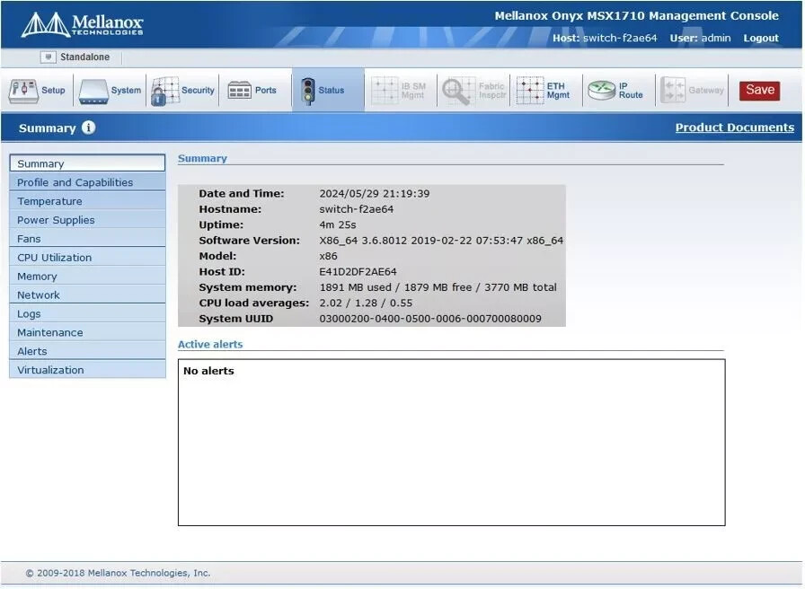Open the Memory page

point(87,276)
